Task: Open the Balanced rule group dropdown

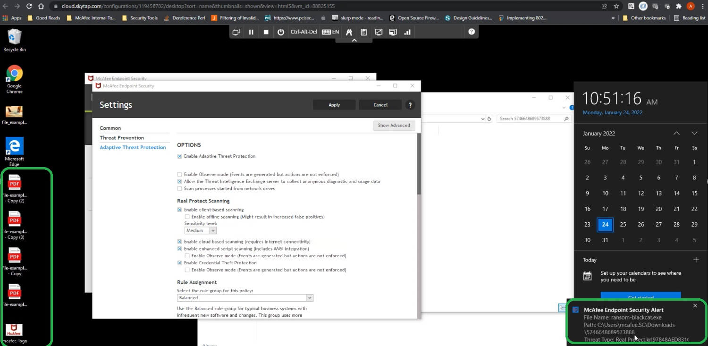Action: pos(245,298)
